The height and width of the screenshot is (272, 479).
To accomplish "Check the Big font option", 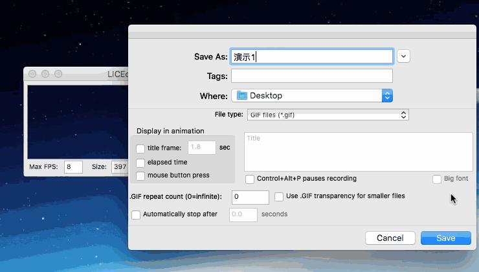I will (x=437, y=179).
